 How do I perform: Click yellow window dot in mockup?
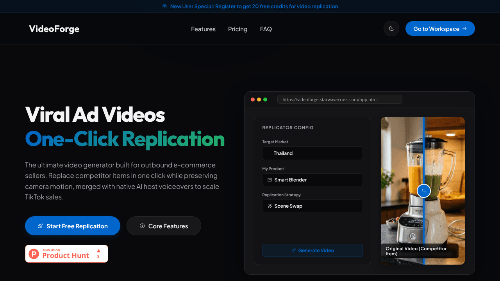click(x=259, y=100)
